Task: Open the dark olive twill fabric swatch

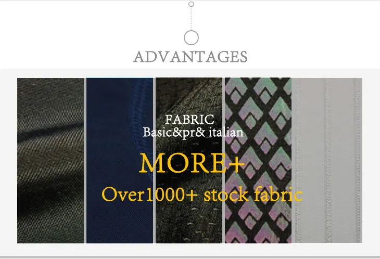Action: (x=50, y=161)
